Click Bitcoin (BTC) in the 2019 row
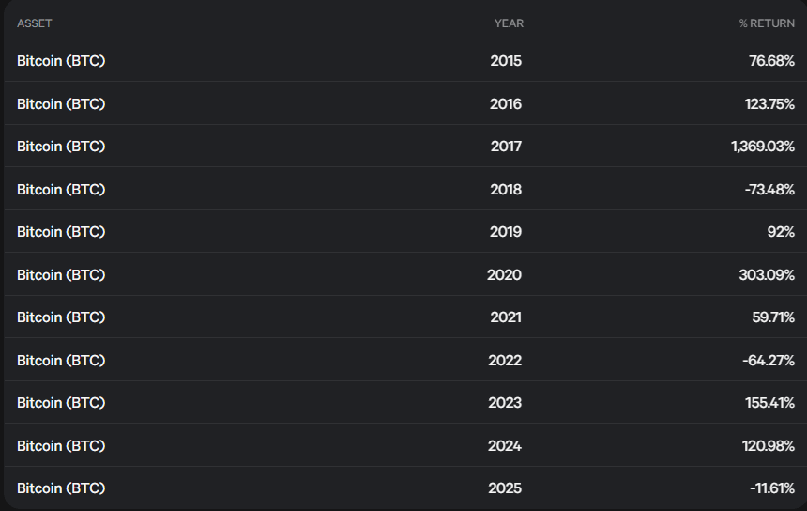This screenshot has width=807, height=511. [61, 232]
